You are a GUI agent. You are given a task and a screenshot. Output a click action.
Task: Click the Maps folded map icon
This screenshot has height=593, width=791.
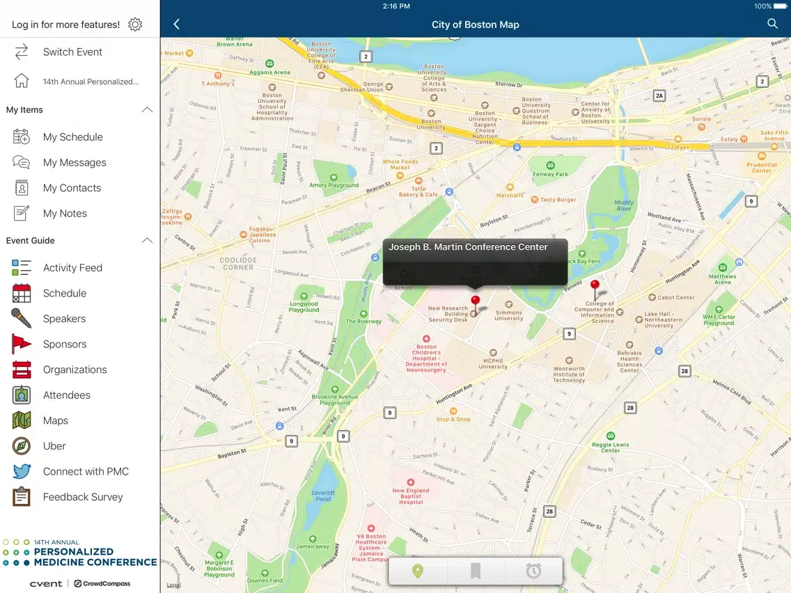(21, 420)
